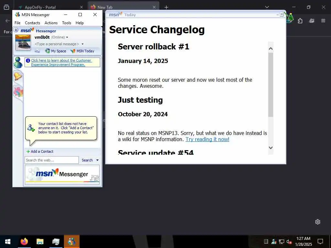
Task: Click the Messenger tray icon in system tray
Action: click(x=274, y=242)
